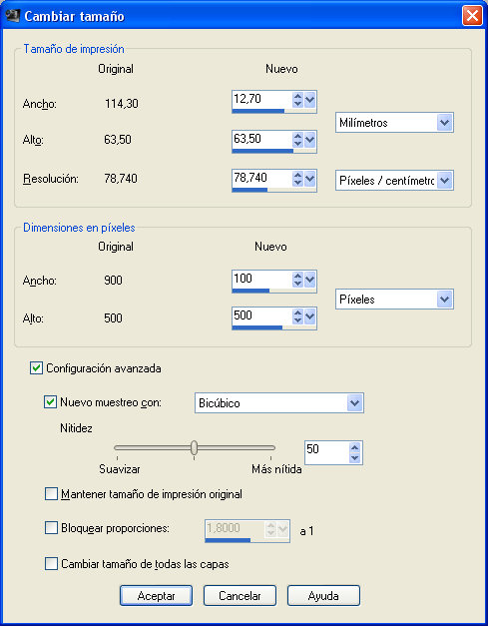Click the Cancelar button
The width and height of the screenshot is (488, 626).
click(x=240, y=596)
